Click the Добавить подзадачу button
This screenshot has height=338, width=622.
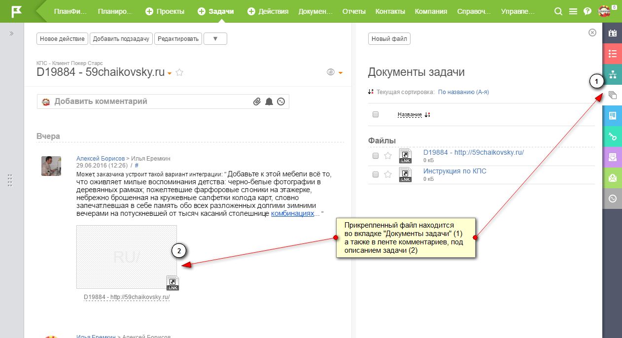pyautogui.click(x=121, y=39)
